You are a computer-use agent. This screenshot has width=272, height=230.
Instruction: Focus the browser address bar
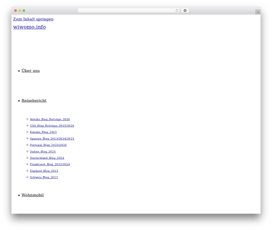pyautogui.click(x=128, y=10)
